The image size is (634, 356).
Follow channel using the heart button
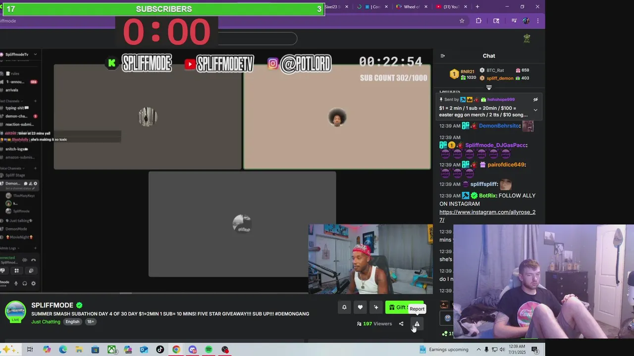[360, 307]
